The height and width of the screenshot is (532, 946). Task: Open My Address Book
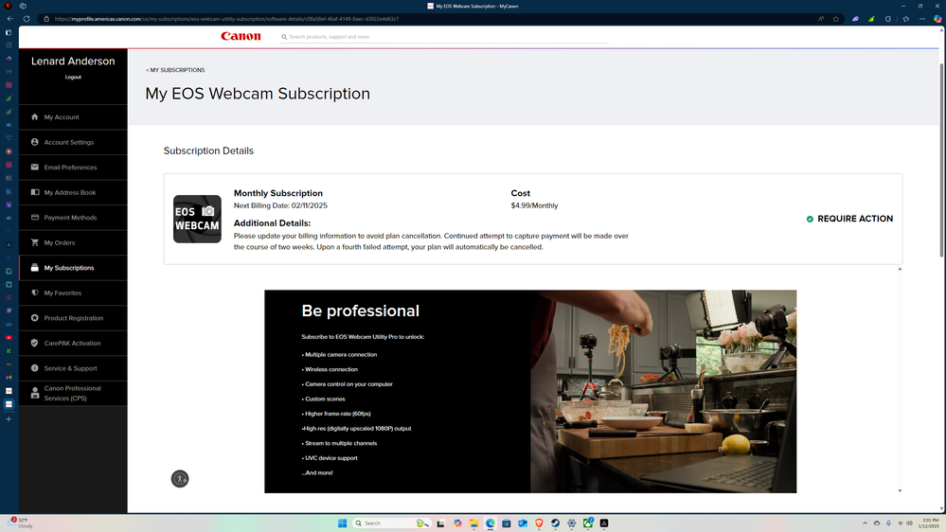73,192
